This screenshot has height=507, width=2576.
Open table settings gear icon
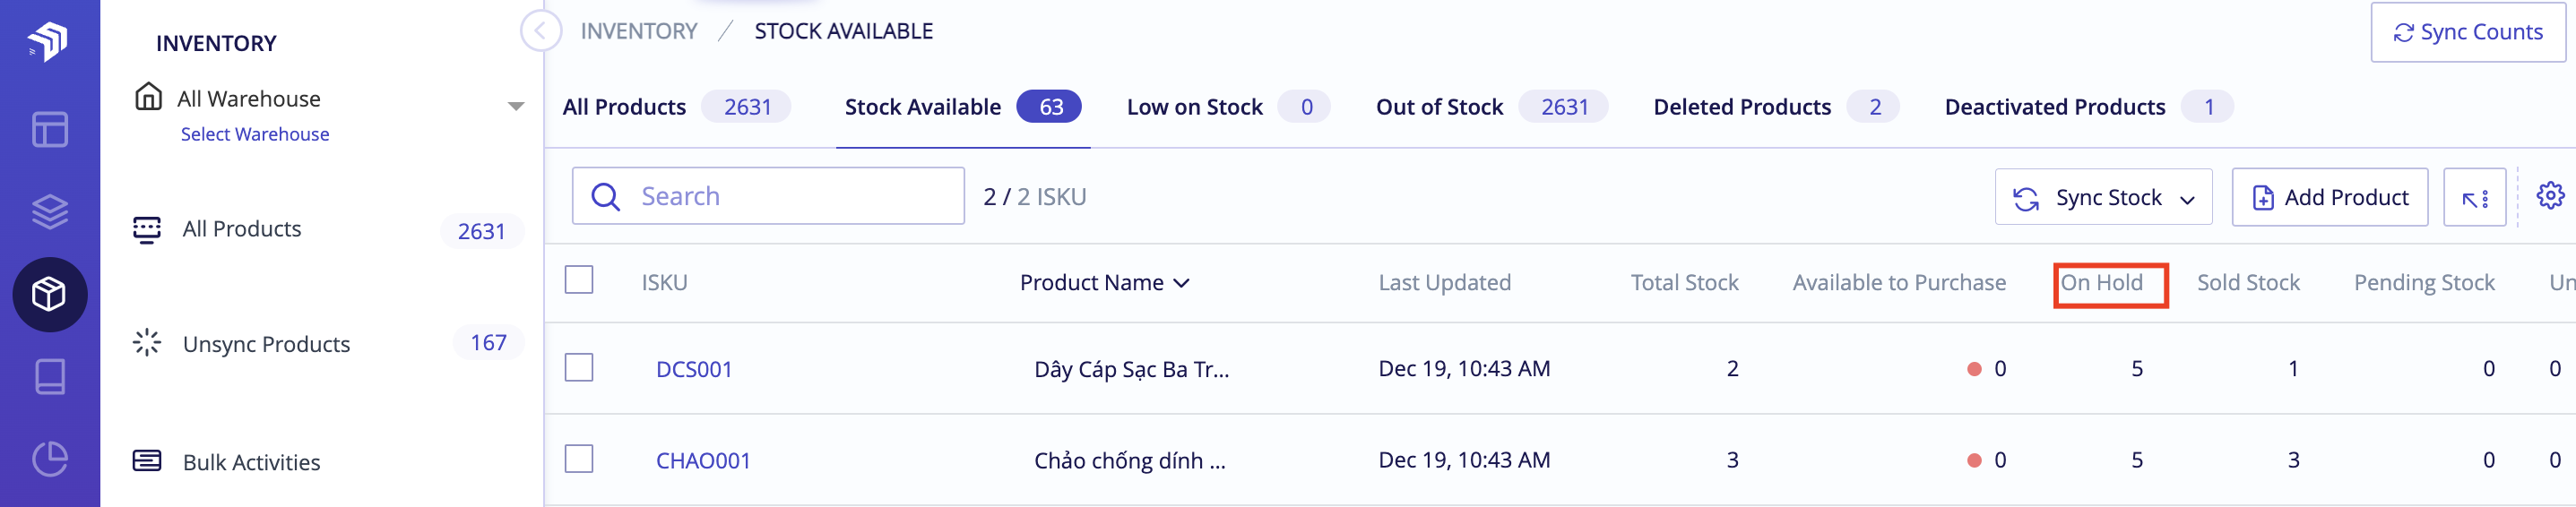tap(2550, 196)
